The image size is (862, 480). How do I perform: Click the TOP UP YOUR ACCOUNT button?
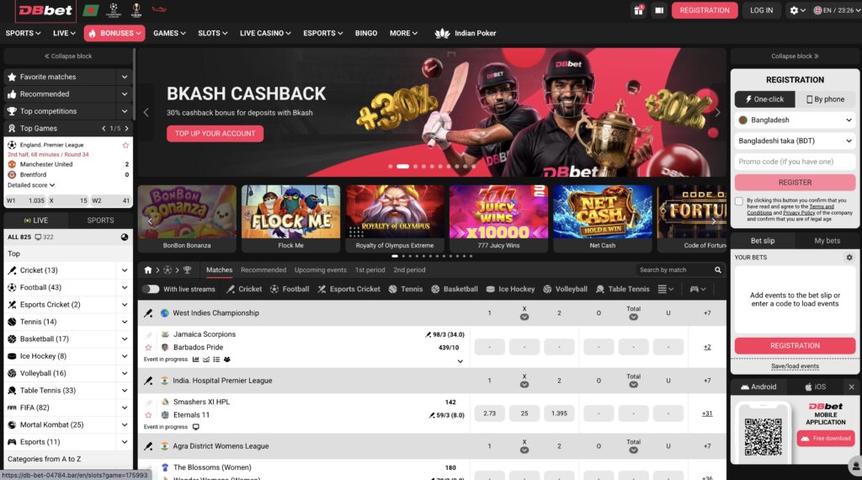pyautogui.click(x=215, y=134)
